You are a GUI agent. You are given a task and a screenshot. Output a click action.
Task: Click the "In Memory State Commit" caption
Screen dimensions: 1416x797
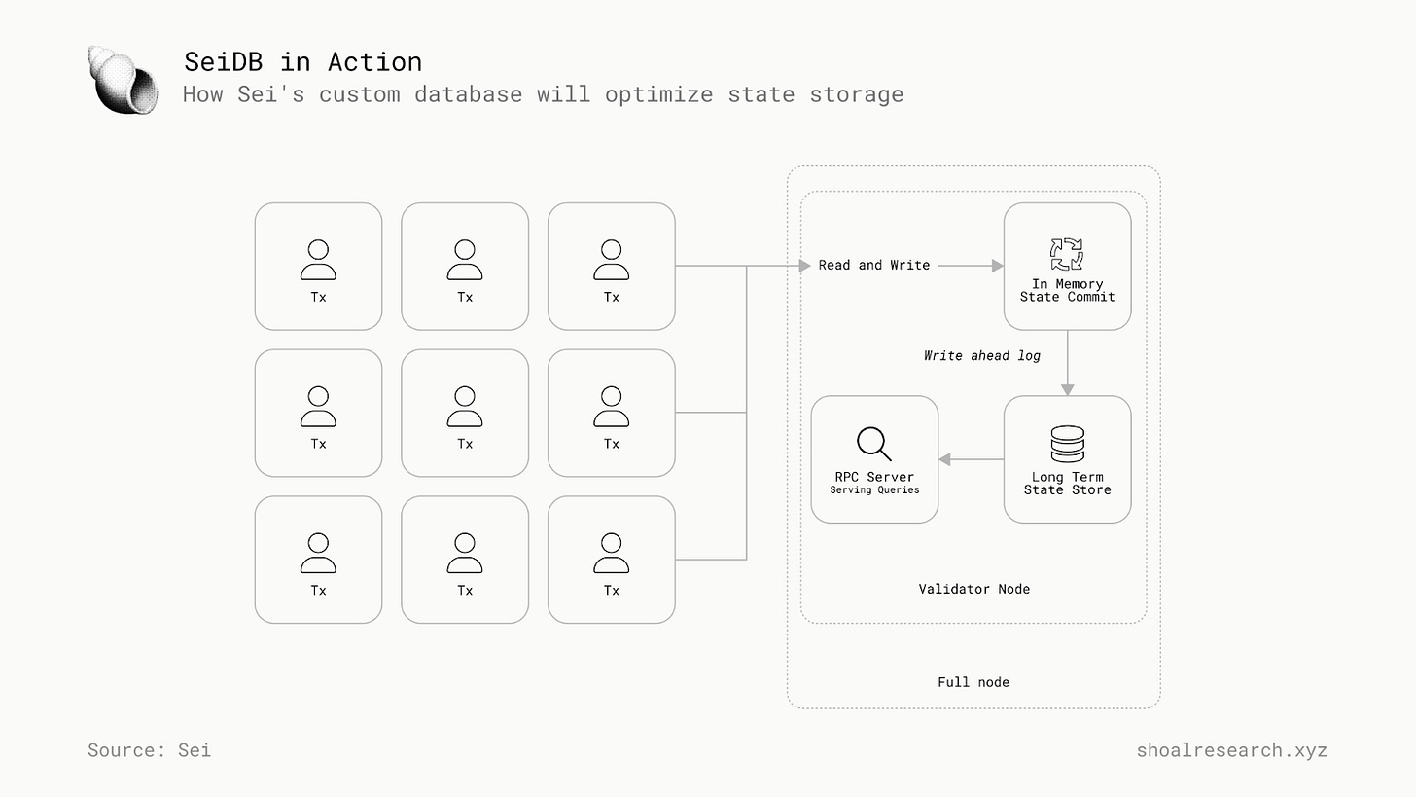click(1067, 290)
